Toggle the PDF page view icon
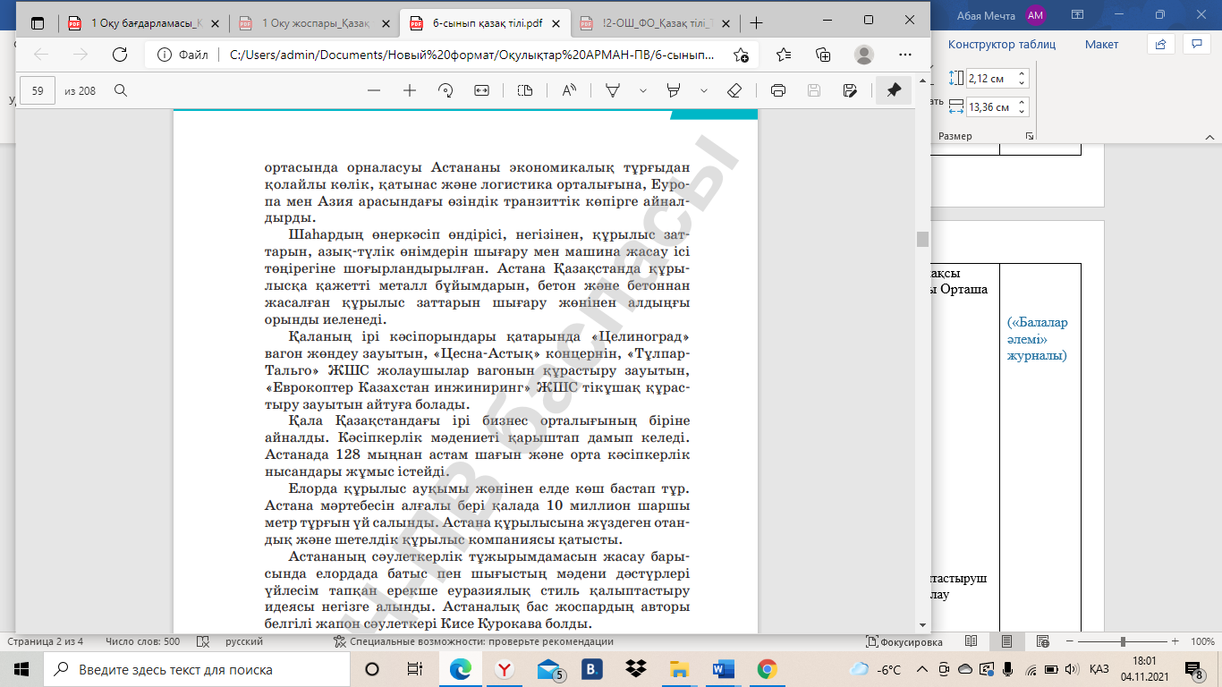1222x687 pixels. [525, 90]
